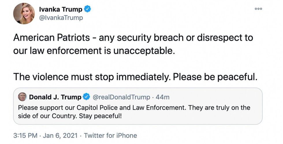The width and height of the screenshot is (283, 144).
Task: Open the Donald J. Trump name link
Action: tap(55, 97)
